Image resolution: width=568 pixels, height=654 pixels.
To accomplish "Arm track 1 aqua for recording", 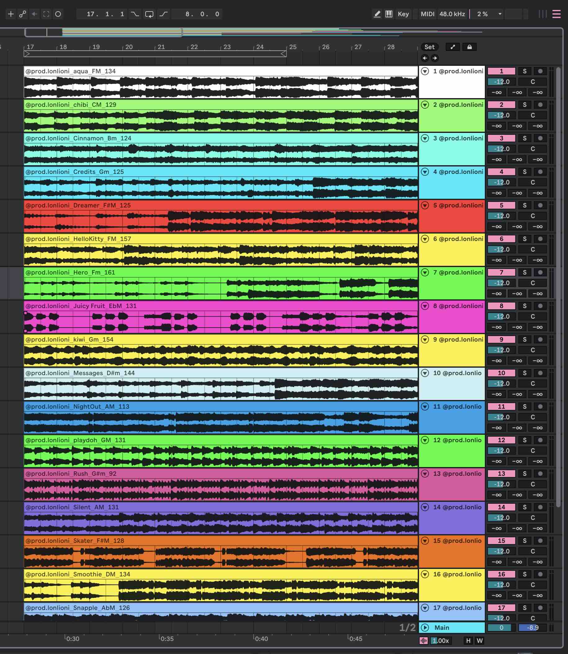I will [x=540, y=71].
